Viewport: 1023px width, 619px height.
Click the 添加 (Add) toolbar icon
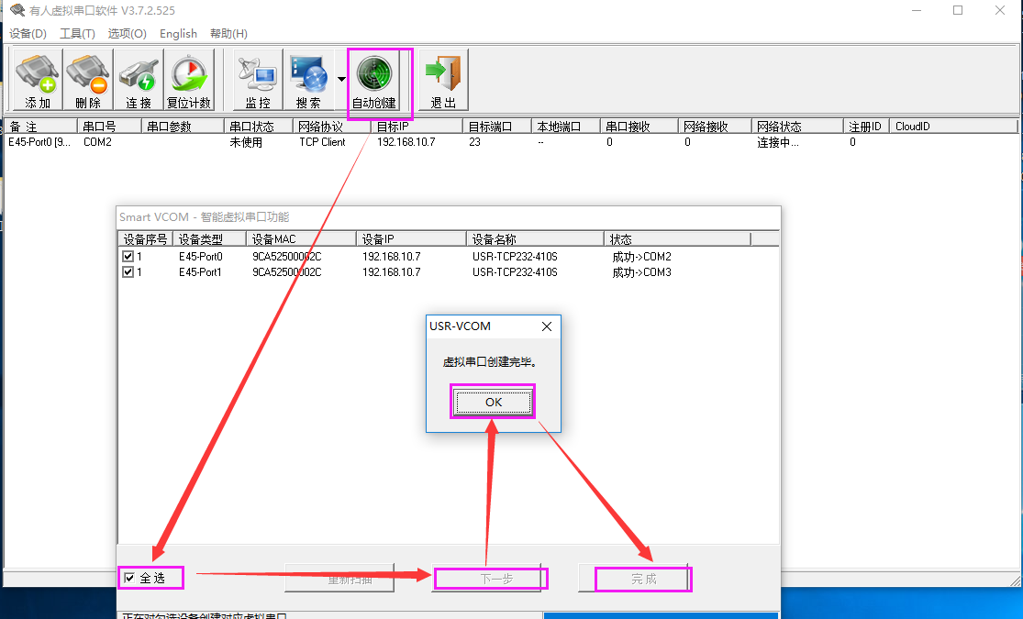point(38,81)
